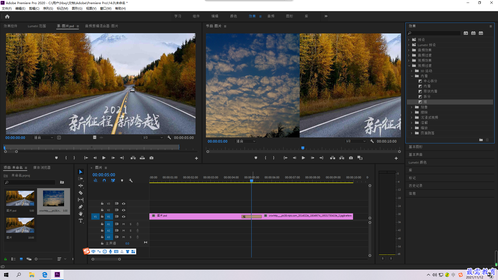Screen dimensions: 498x280
Task: Select the Ripple Edit tool
Action: [81, 186]
